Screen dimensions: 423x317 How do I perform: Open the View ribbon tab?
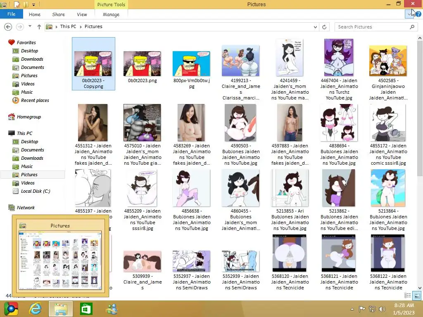pos(82,14)
